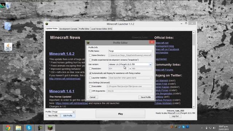Open the Minecraft 1.6.2 news link
233x131 pixels.
pyautogui.click(x=62, y=54)
